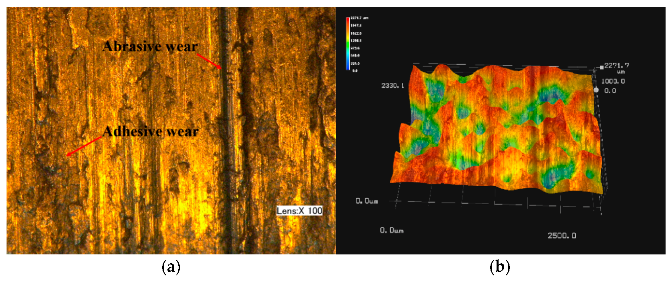Click the "2330.1" axis label
670x287 pixels.
click(x=393, y=86)
